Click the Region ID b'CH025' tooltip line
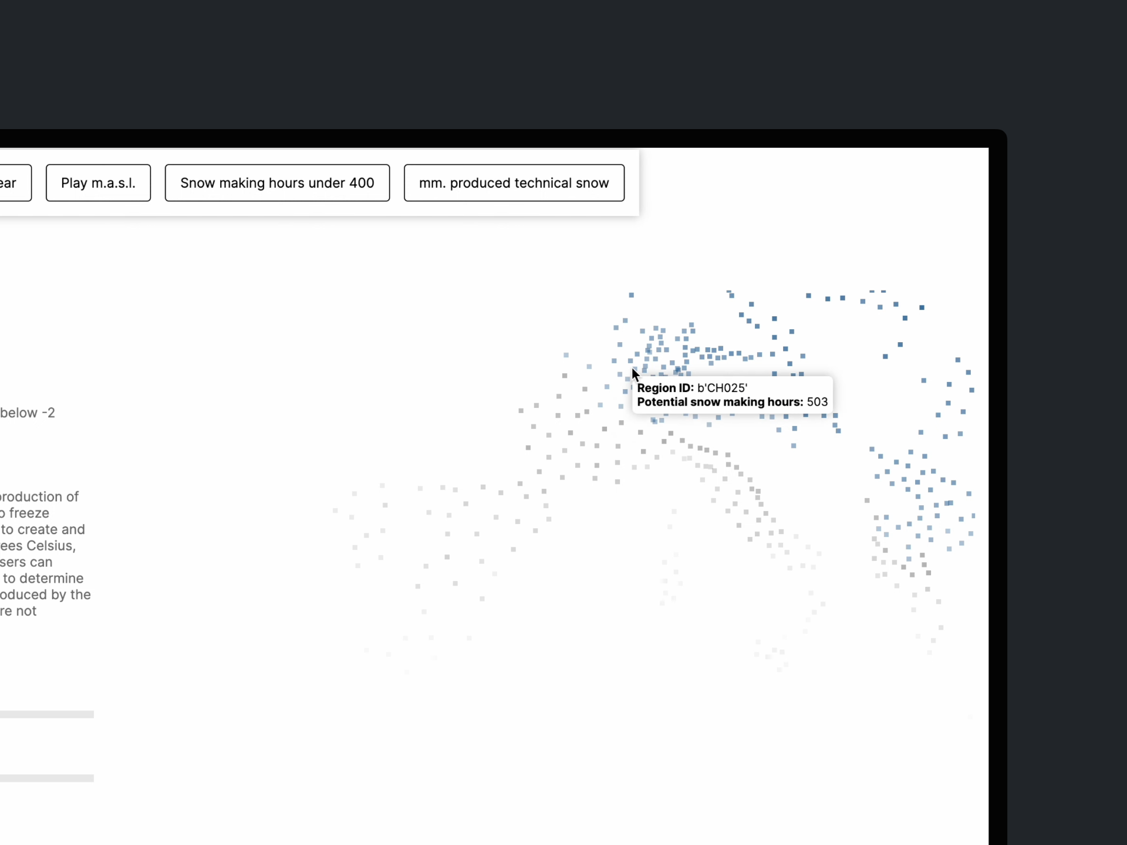This screenshot has width=1127, height=845. click(x=691, y=388)
